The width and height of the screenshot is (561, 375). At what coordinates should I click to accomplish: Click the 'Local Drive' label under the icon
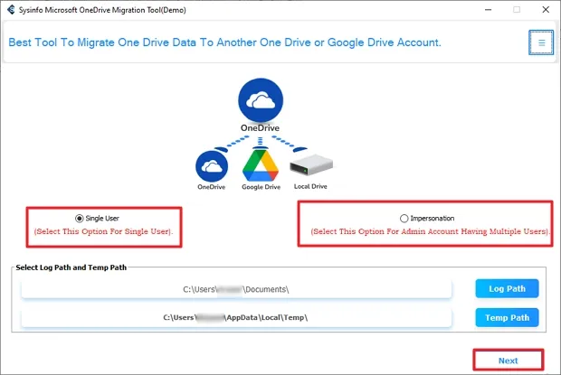tap(310, 186)
